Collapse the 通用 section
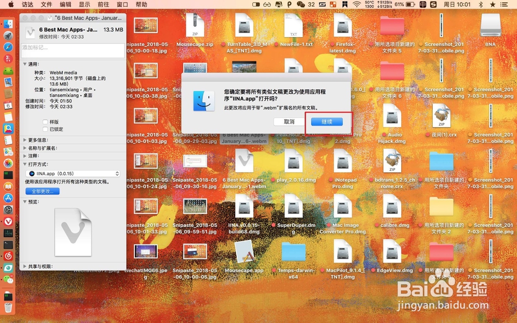The height and width of the screenshot is (323, 517). tap(25, 64)
